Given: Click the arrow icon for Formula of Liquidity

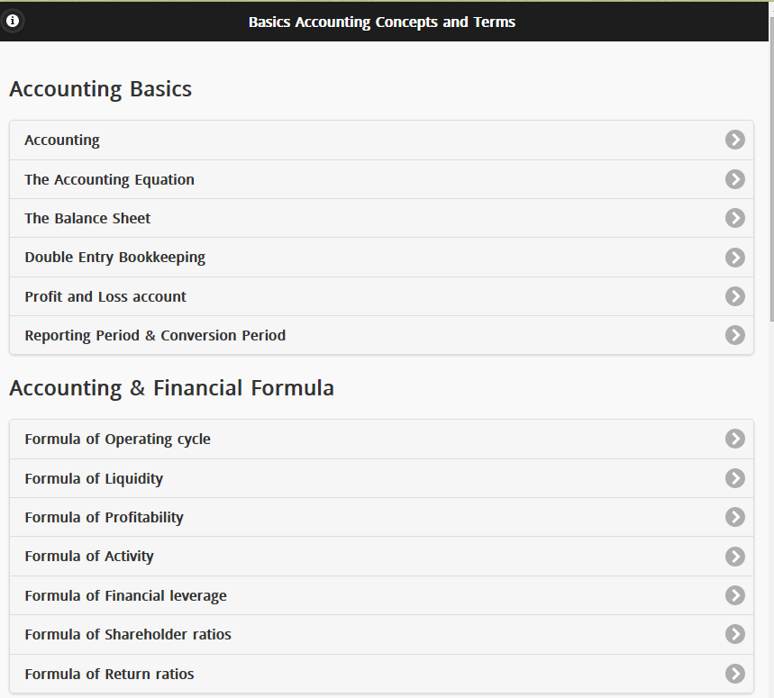Looking at the screenshot, I should pos(735,478).
